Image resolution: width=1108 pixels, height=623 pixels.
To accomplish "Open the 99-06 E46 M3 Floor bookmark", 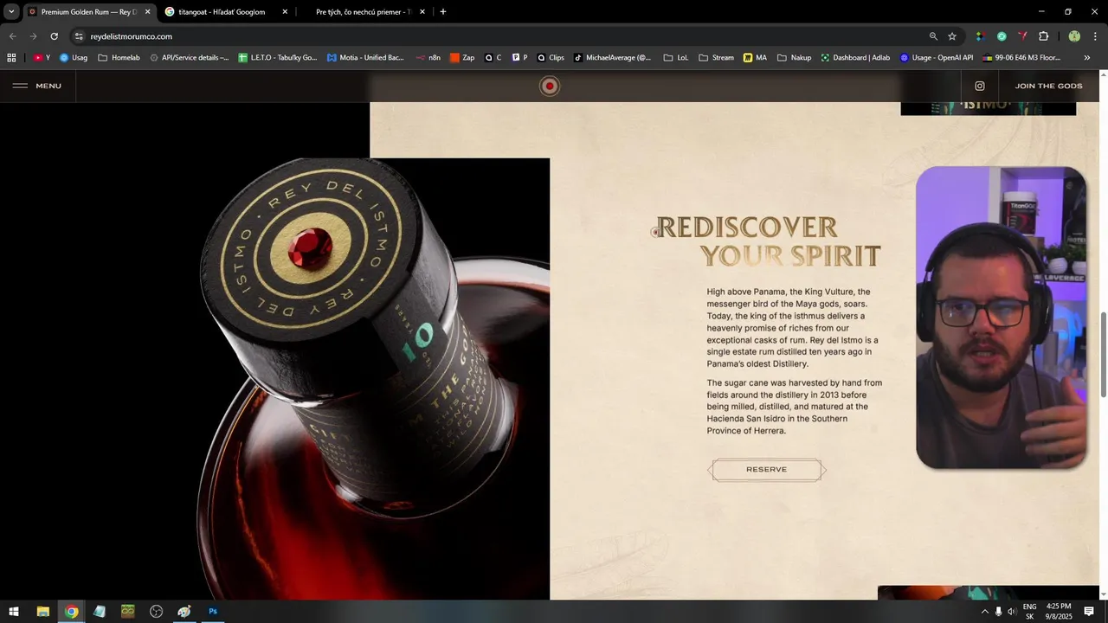I will tap(1022, 58).
